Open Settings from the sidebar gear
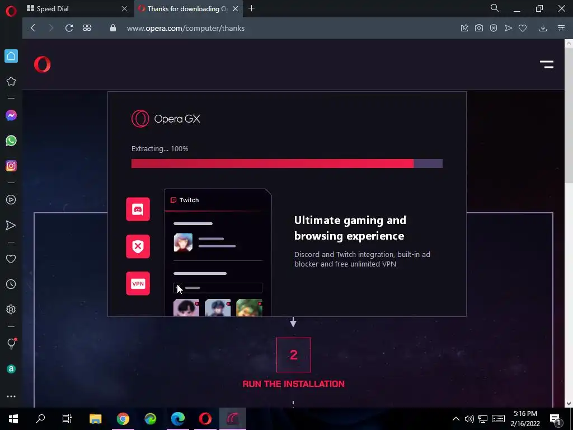573x430 pixels. (x=11, y=309)
